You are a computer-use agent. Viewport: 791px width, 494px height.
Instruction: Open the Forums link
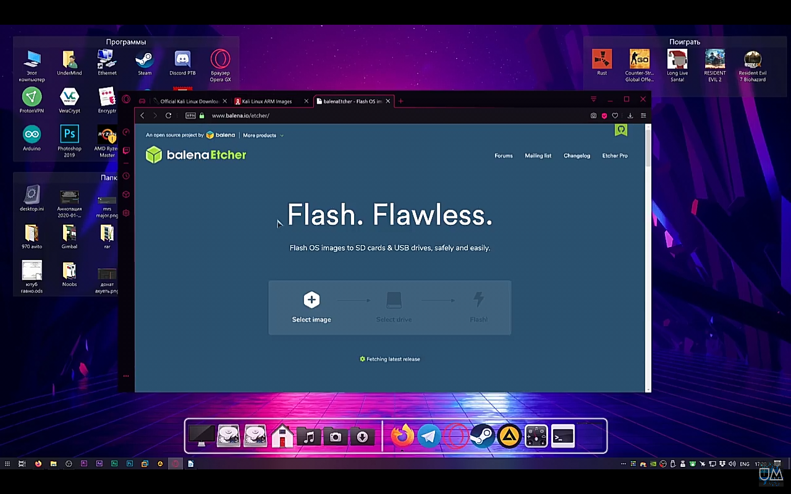coord(504,156)
